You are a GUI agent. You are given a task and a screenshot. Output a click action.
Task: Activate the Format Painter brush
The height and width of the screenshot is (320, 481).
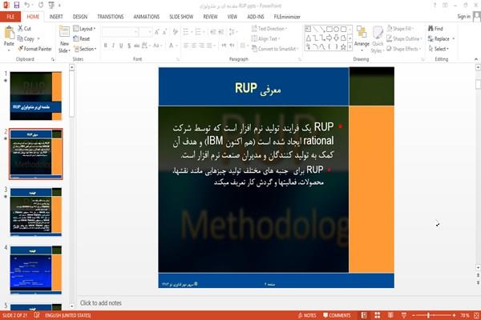[34, 49]
